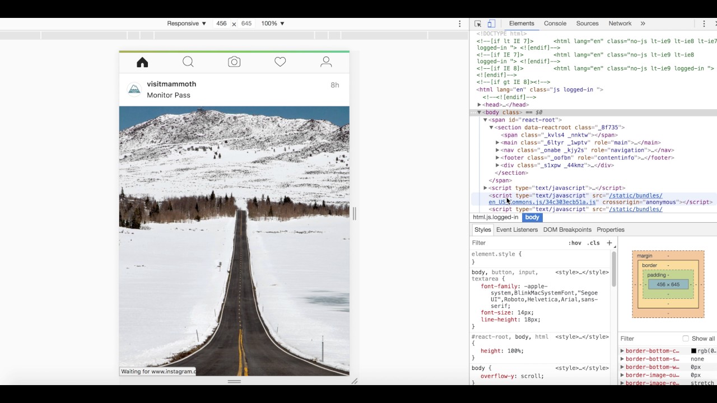Collapse the span react-root node
The height and width of the screenshot is (403, 717).
486,120
